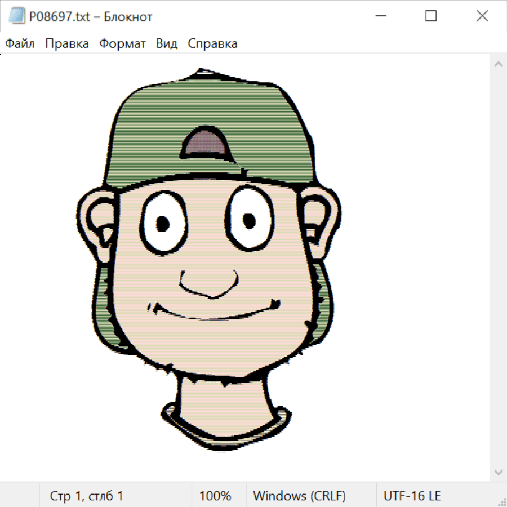This screenshot has height=507, width=507.
Task: Click the scroll up arrow on the vertical scrollbar
Action: tap(498, 65)
